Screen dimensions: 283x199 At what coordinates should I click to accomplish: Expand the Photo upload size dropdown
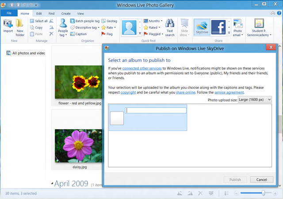coord(254,100)
